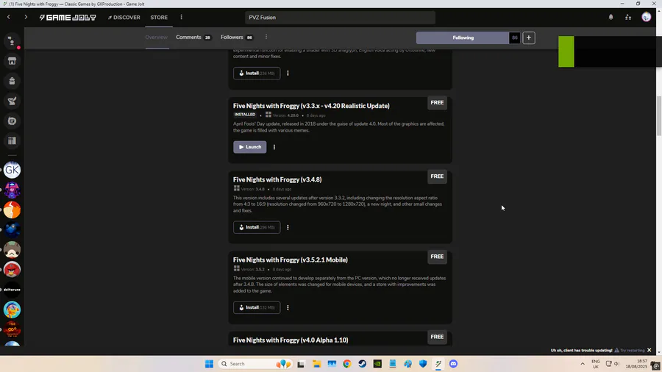Open the Windows Start menu
The image size is (662, 372).
tap(209, 364)
